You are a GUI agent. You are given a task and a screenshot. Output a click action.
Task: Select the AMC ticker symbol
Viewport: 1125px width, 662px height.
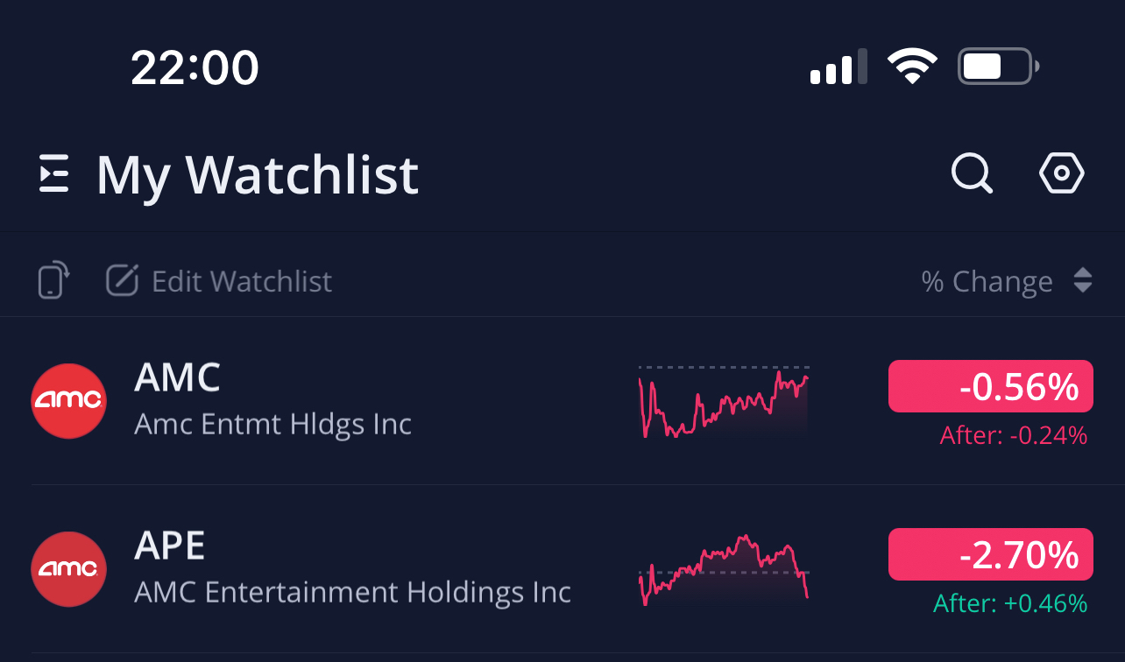pos(177,377)
